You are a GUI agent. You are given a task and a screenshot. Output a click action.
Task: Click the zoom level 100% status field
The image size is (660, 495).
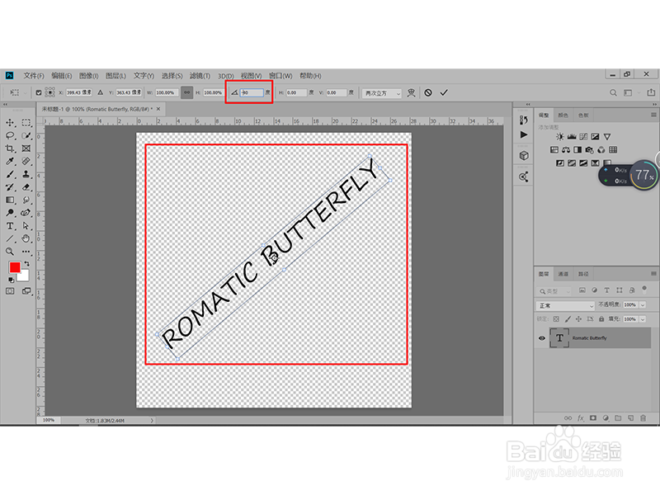point(49,420)
